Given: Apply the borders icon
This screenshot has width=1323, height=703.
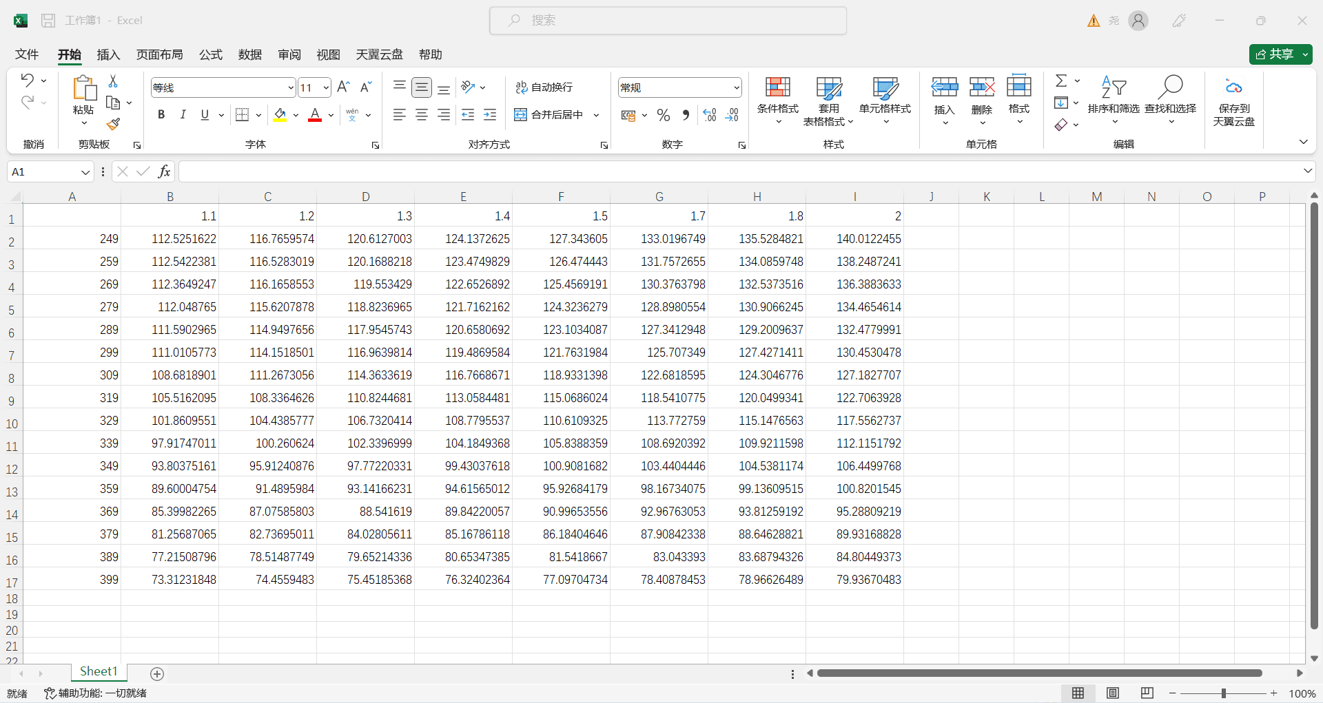Looking at the screenshot, I should tap(242, 115).
